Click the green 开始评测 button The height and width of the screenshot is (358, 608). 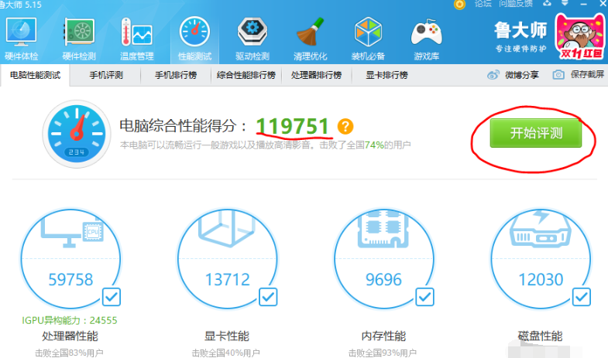point(535,133)
